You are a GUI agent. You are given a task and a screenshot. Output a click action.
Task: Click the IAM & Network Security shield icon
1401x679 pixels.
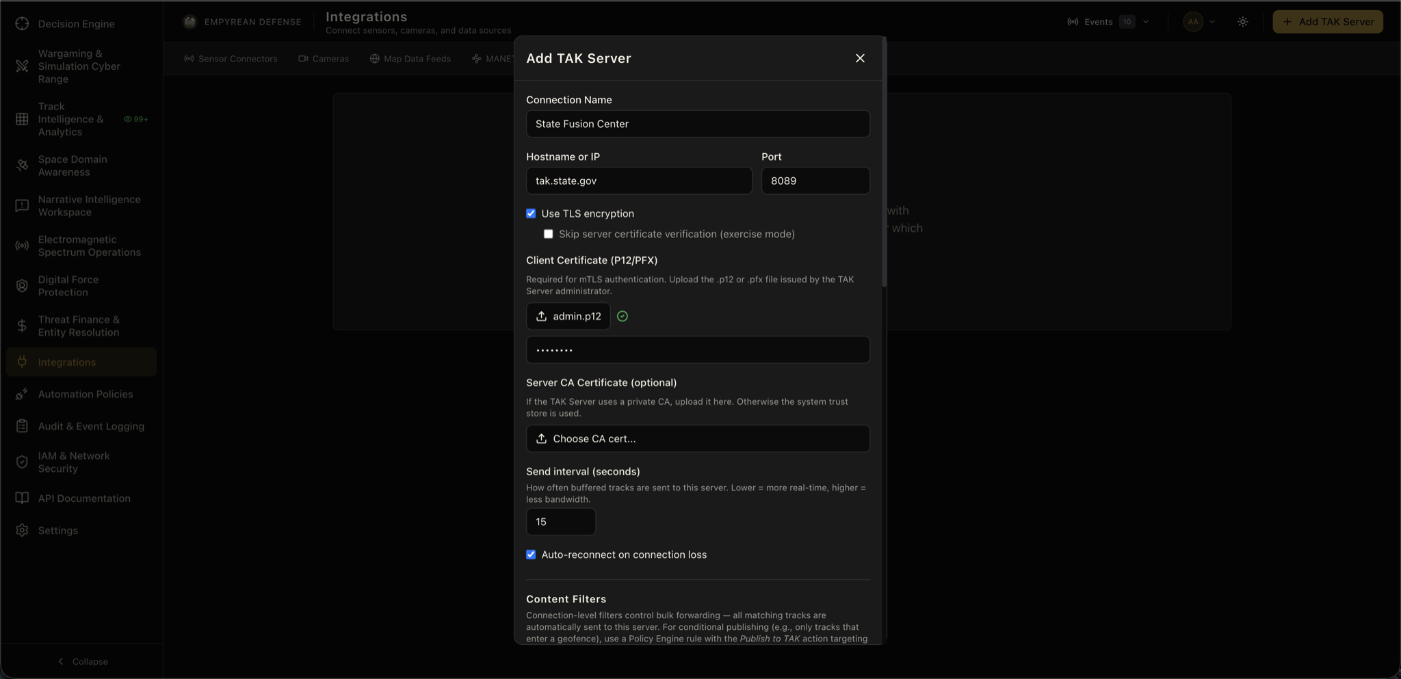pyautogui.click(x=22, y=462)
